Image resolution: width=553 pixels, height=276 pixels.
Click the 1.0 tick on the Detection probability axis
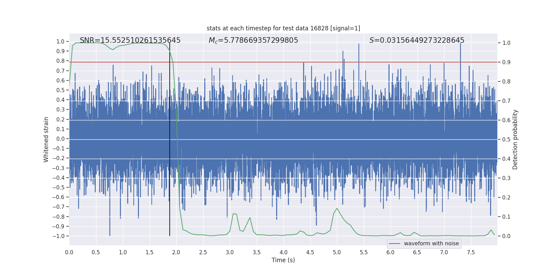[506, 43]
